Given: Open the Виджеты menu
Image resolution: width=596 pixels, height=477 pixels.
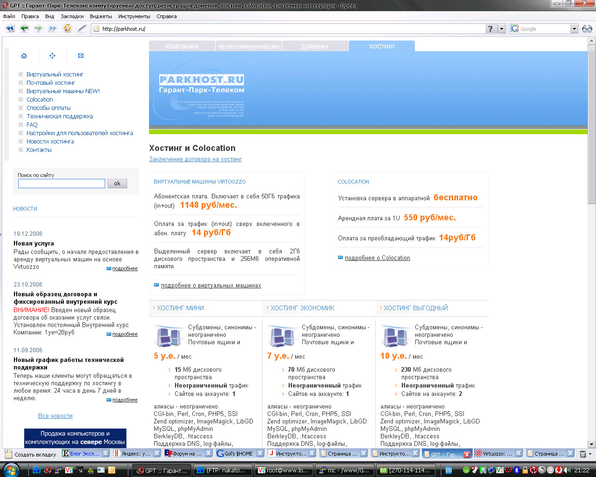Looking at the screenshot, I should 101,16.
